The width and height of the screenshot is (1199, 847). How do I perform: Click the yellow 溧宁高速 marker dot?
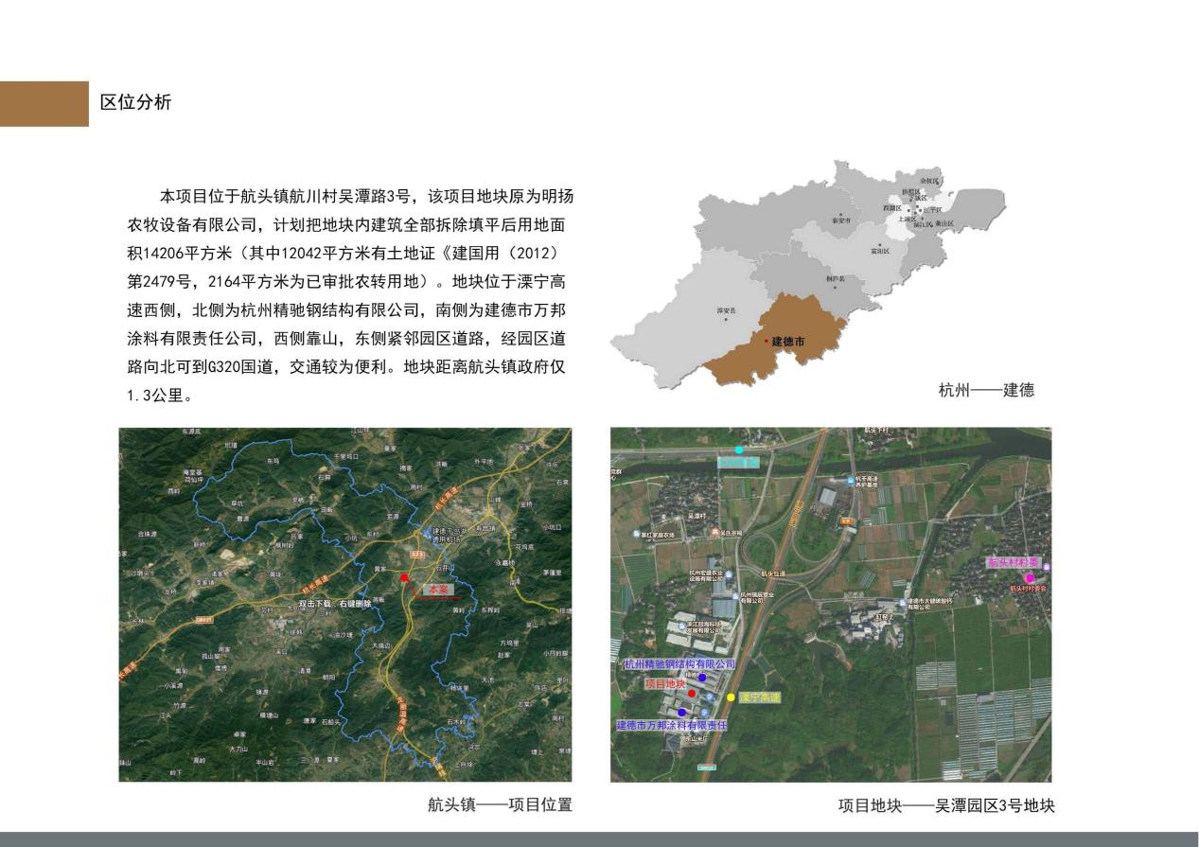[x=731, y=697]
